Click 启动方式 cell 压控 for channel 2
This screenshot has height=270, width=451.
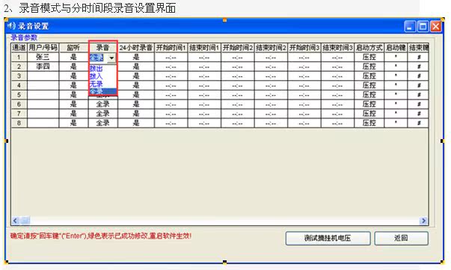[x=369, y=67]
